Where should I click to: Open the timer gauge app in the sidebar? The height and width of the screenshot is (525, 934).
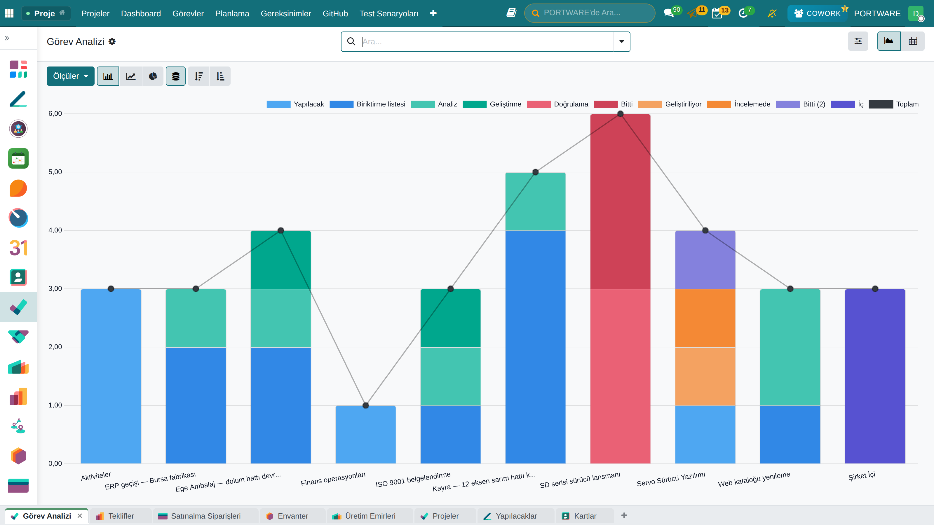coord(18,218)
